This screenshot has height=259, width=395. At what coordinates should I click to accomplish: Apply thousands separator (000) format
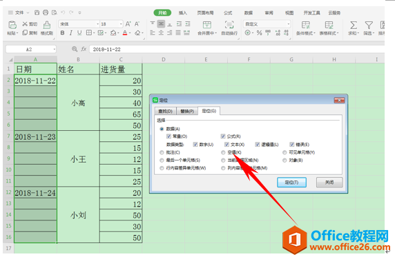tap(268, 32)
